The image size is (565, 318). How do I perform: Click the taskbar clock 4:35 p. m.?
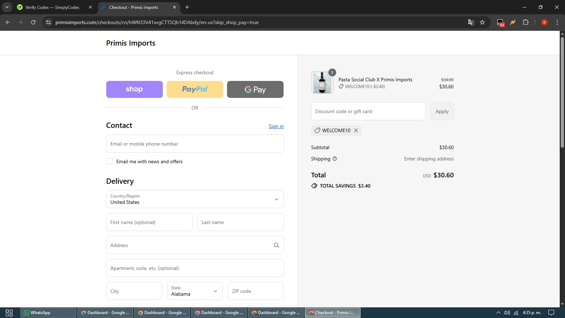pos(532,313)
